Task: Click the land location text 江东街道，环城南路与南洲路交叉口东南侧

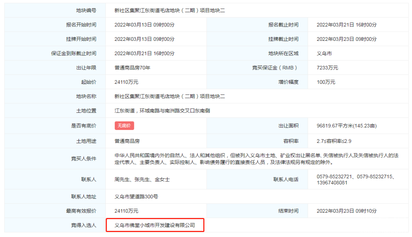Action: [162, 111]
